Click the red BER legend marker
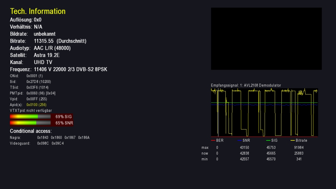This screenshot has width=336, height=189. click(213, 141)
